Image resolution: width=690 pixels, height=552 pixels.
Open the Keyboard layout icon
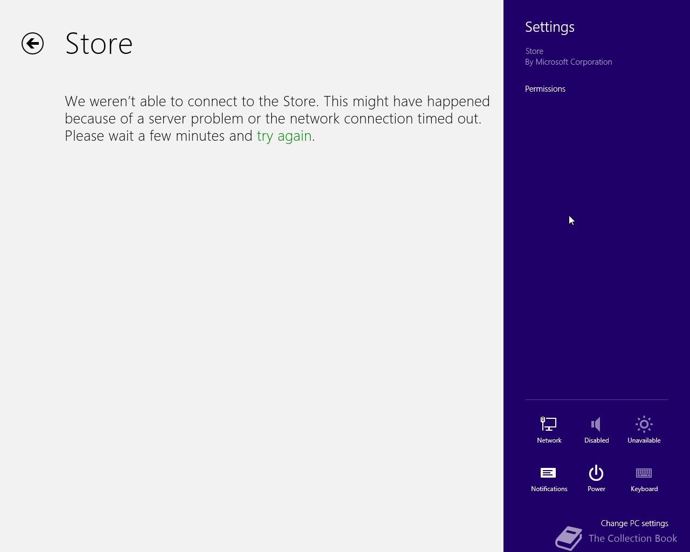(644, 473)
